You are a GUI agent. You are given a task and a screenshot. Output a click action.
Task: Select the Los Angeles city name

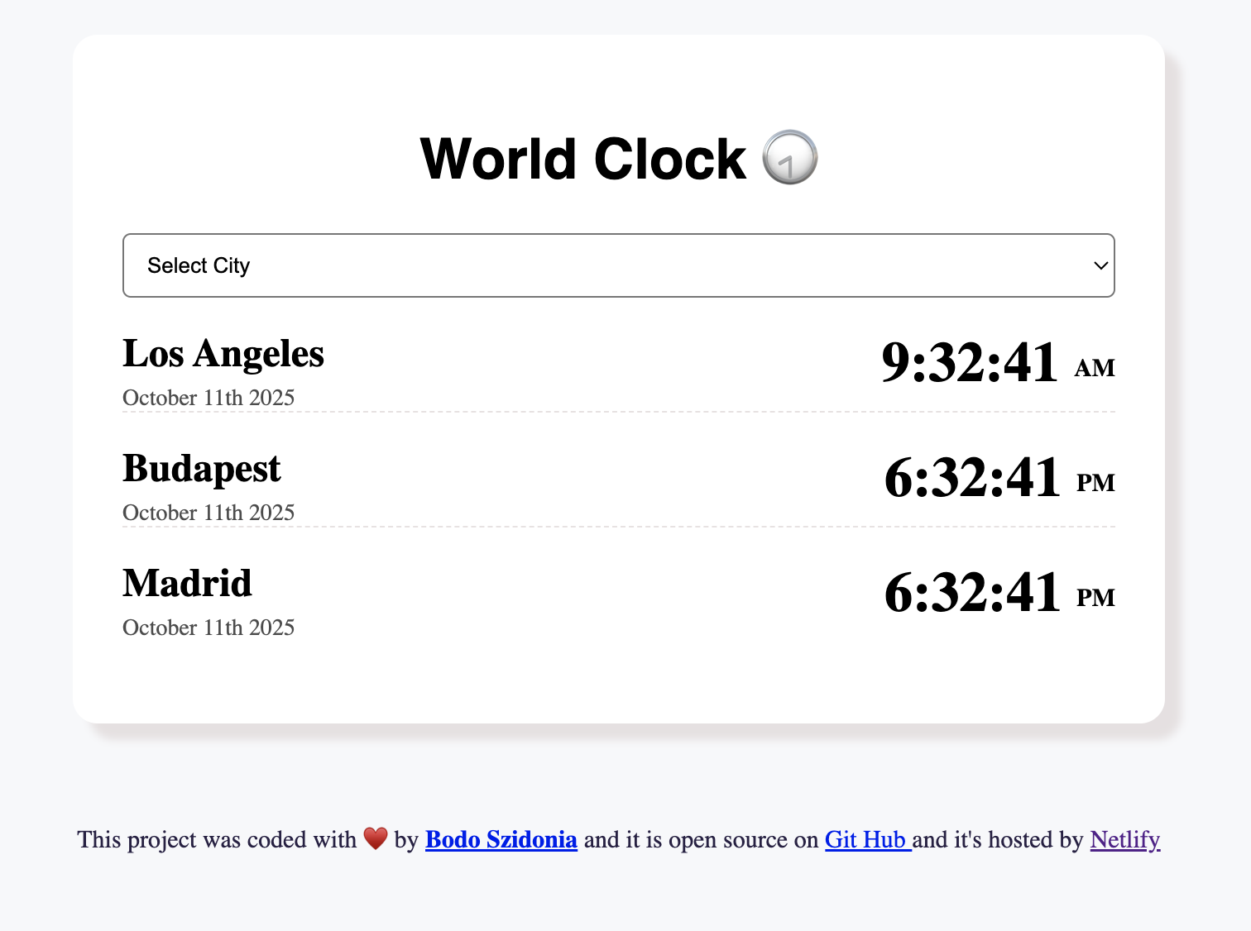coord(223,354)
